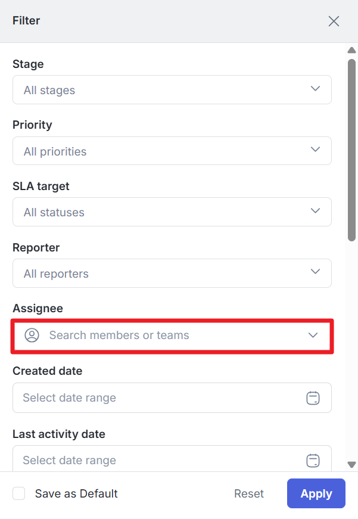Image resolution: width=358 pixels, height=519 pixels.
Task: Click the Assignee chevron arrow
Action: click(x=313, y=335)
